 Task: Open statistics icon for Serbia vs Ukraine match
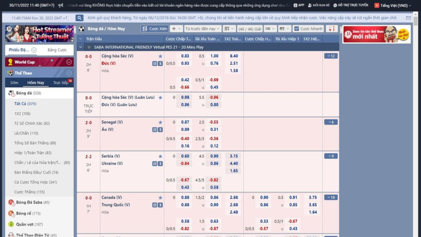pyautogui.click(x=155, y=164)
